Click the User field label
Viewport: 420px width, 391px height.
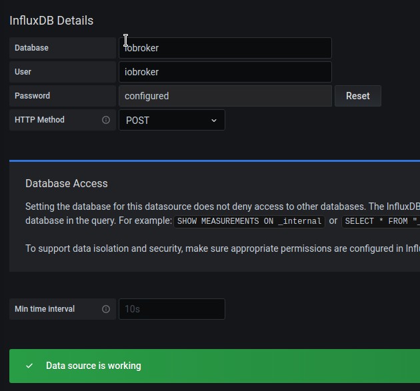point(23,72)
